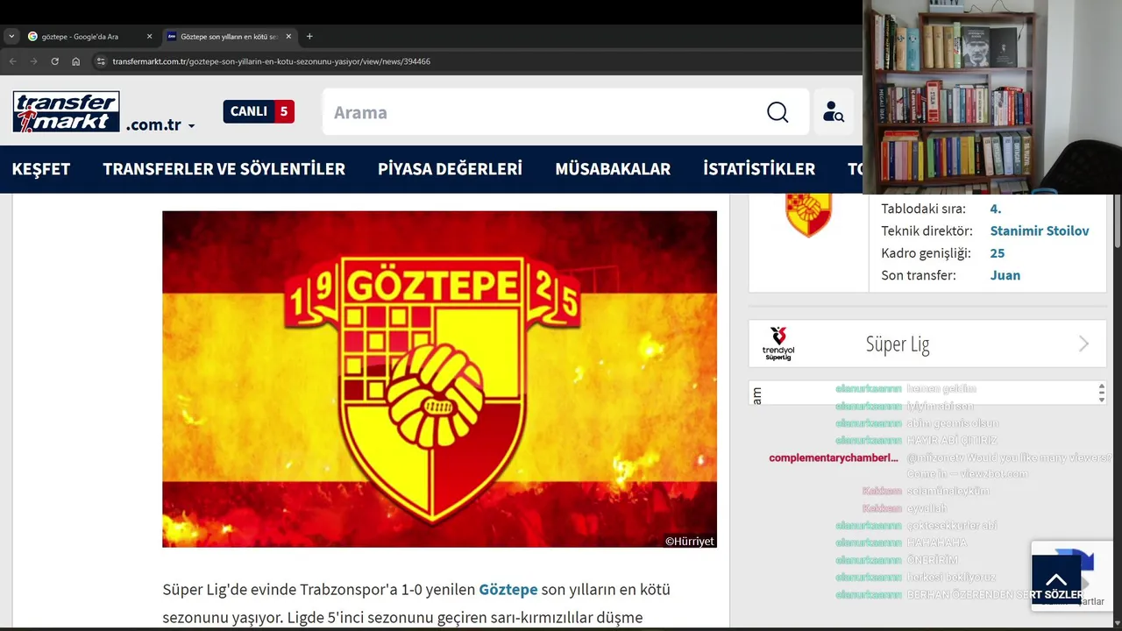This screenshot has height=631, width=1122.
Task: Open the CANLI 5 live scores button
Action: click(259, 111)
